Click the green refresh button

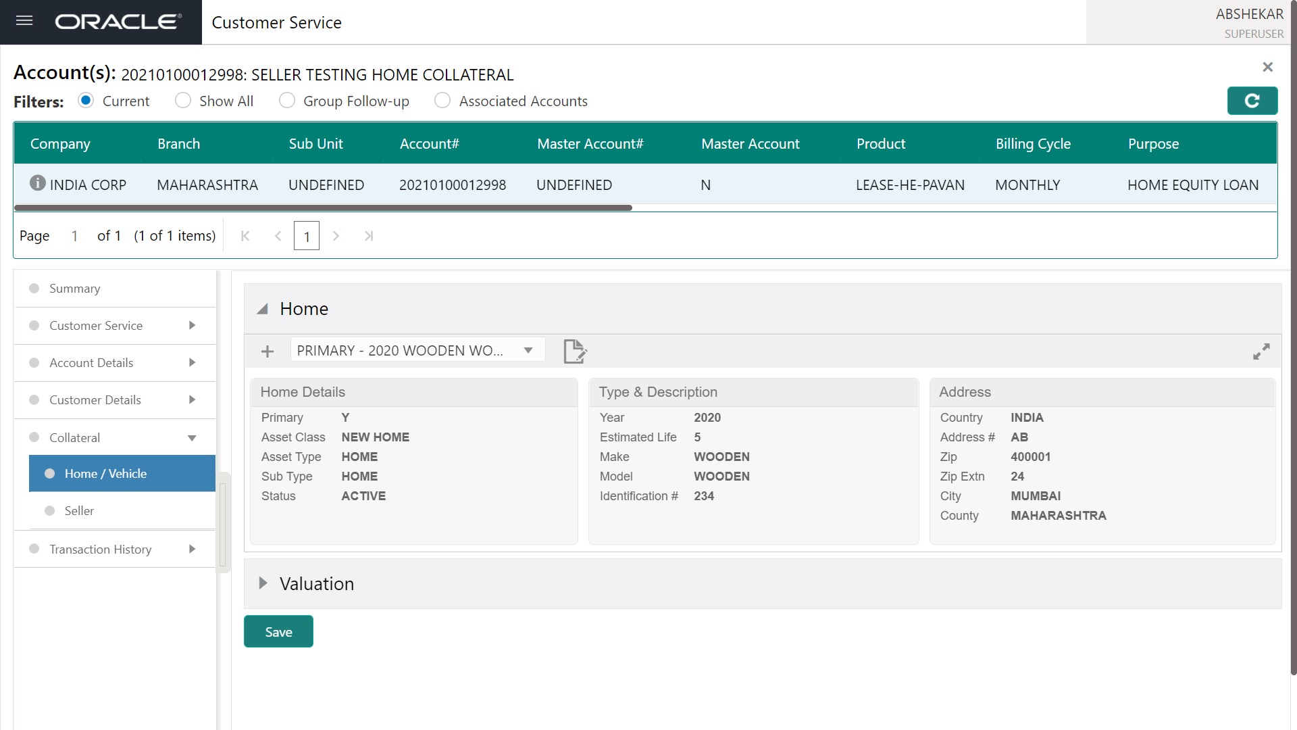pos(1252,101)
